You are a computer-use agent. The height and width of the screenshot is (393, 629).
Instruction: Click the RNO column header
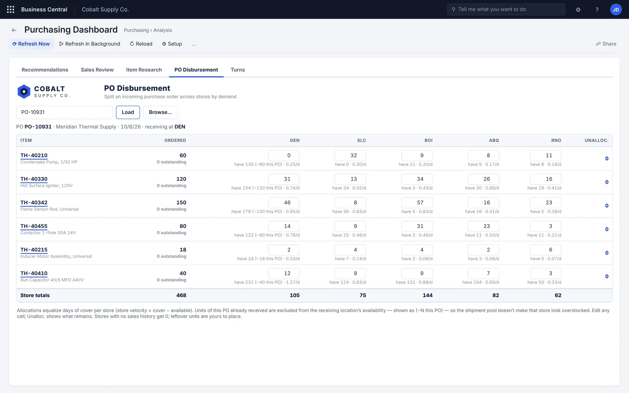[x=556, y=140]
